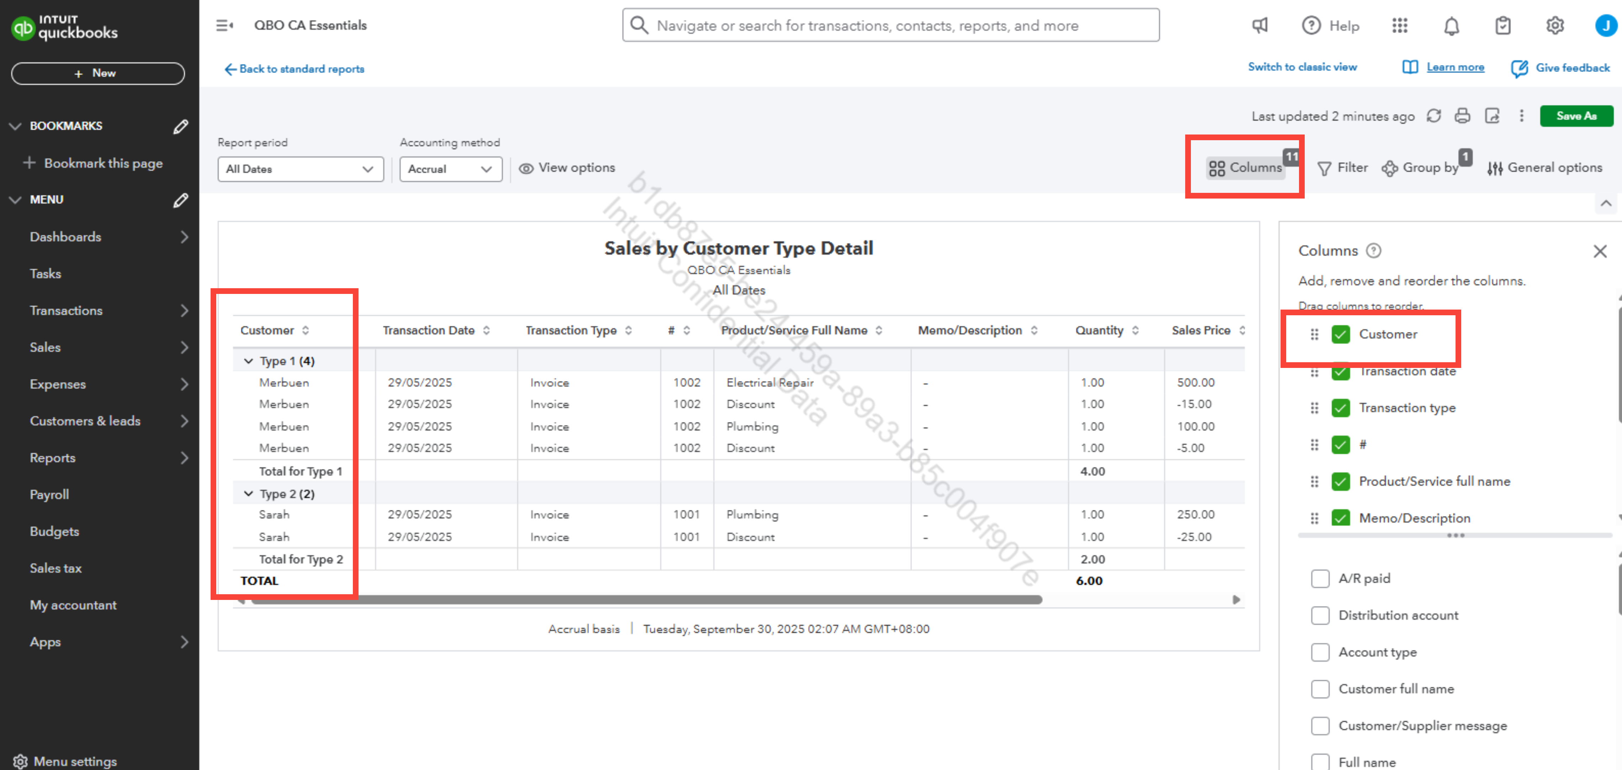Open the settings gear icon
Viewport: 1622px width, 770px height.
1555,26
